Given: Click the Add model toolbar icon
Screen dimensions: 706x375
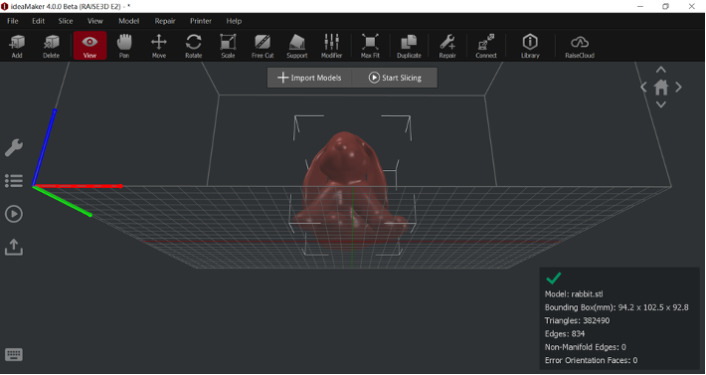Looking at the screenshot, I should coord(17,46).
